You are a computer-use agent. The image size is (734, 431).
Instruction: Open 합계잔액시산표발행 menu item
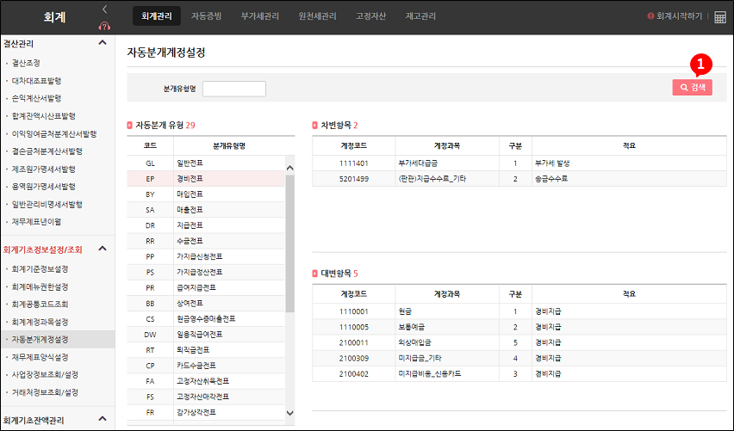pos(44,116)
